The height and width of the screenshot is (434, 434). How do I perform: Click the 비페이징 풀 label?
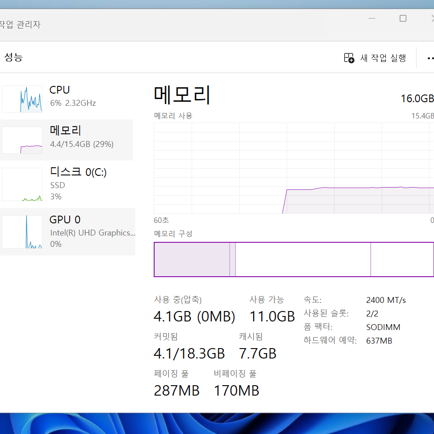pyautogui.click(x=235, y=374)
